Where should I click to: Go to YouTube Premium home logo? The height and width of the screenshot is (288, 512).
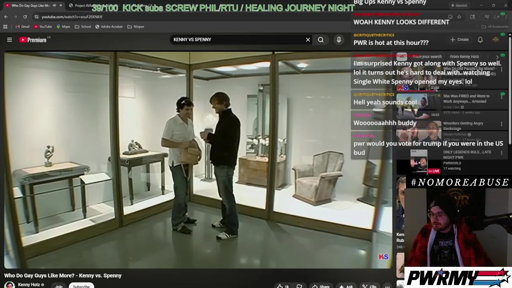(x=33, y=40)
